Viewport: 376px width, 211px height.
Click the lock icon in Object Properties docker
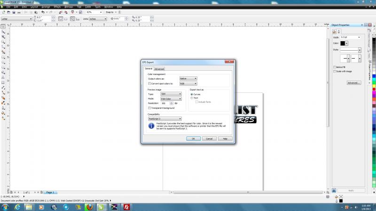tap(334, 190)
